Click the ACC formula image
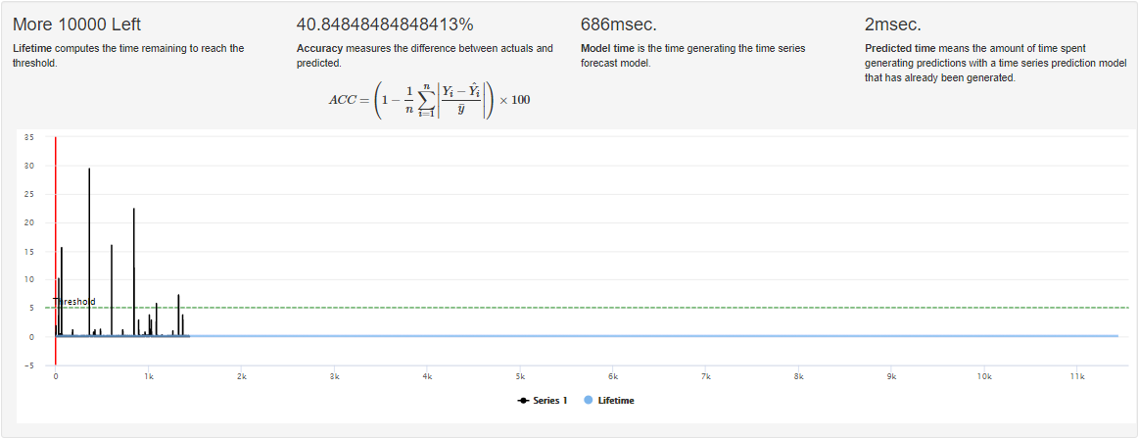 pyautogui.click(x=429, y=100)
